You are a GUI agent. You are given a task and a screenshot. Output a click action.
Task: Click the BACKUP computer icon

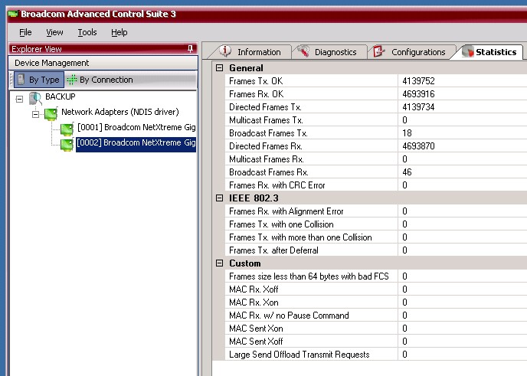[x=35, y=98]
